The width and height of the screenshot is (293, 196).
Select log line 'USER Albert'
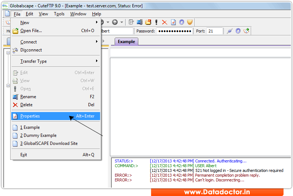tap(206, 166)
